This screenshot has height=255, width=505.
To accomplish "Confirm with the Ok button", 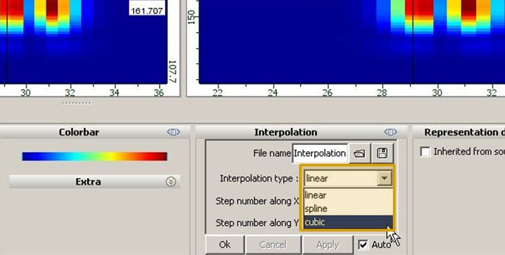I will click(x=225, y=245).
